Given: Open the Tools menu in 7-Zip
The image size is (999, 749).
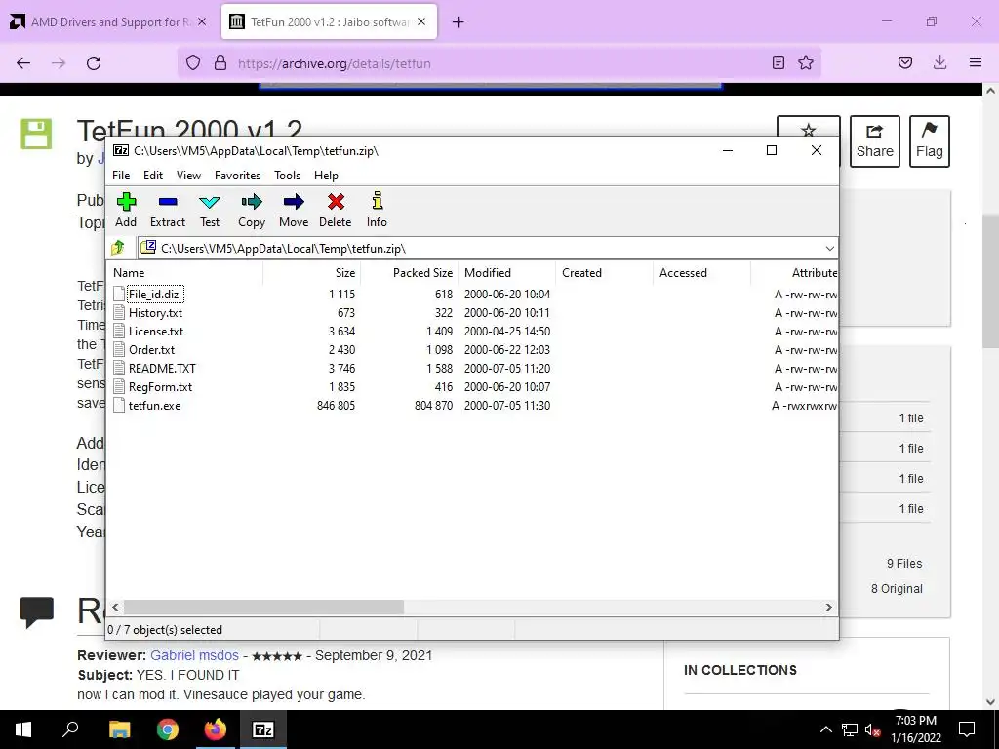Looking at the screenshot, I should click(288, 176).
